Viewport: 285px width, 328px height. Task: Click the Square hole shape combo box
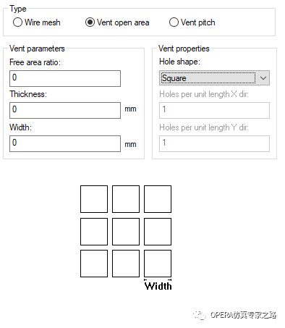click(x=214, y=78)
